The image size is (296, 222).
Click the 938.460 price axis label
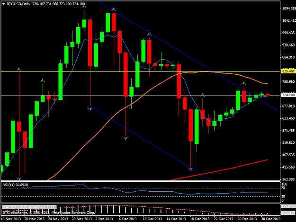[288, 45]
